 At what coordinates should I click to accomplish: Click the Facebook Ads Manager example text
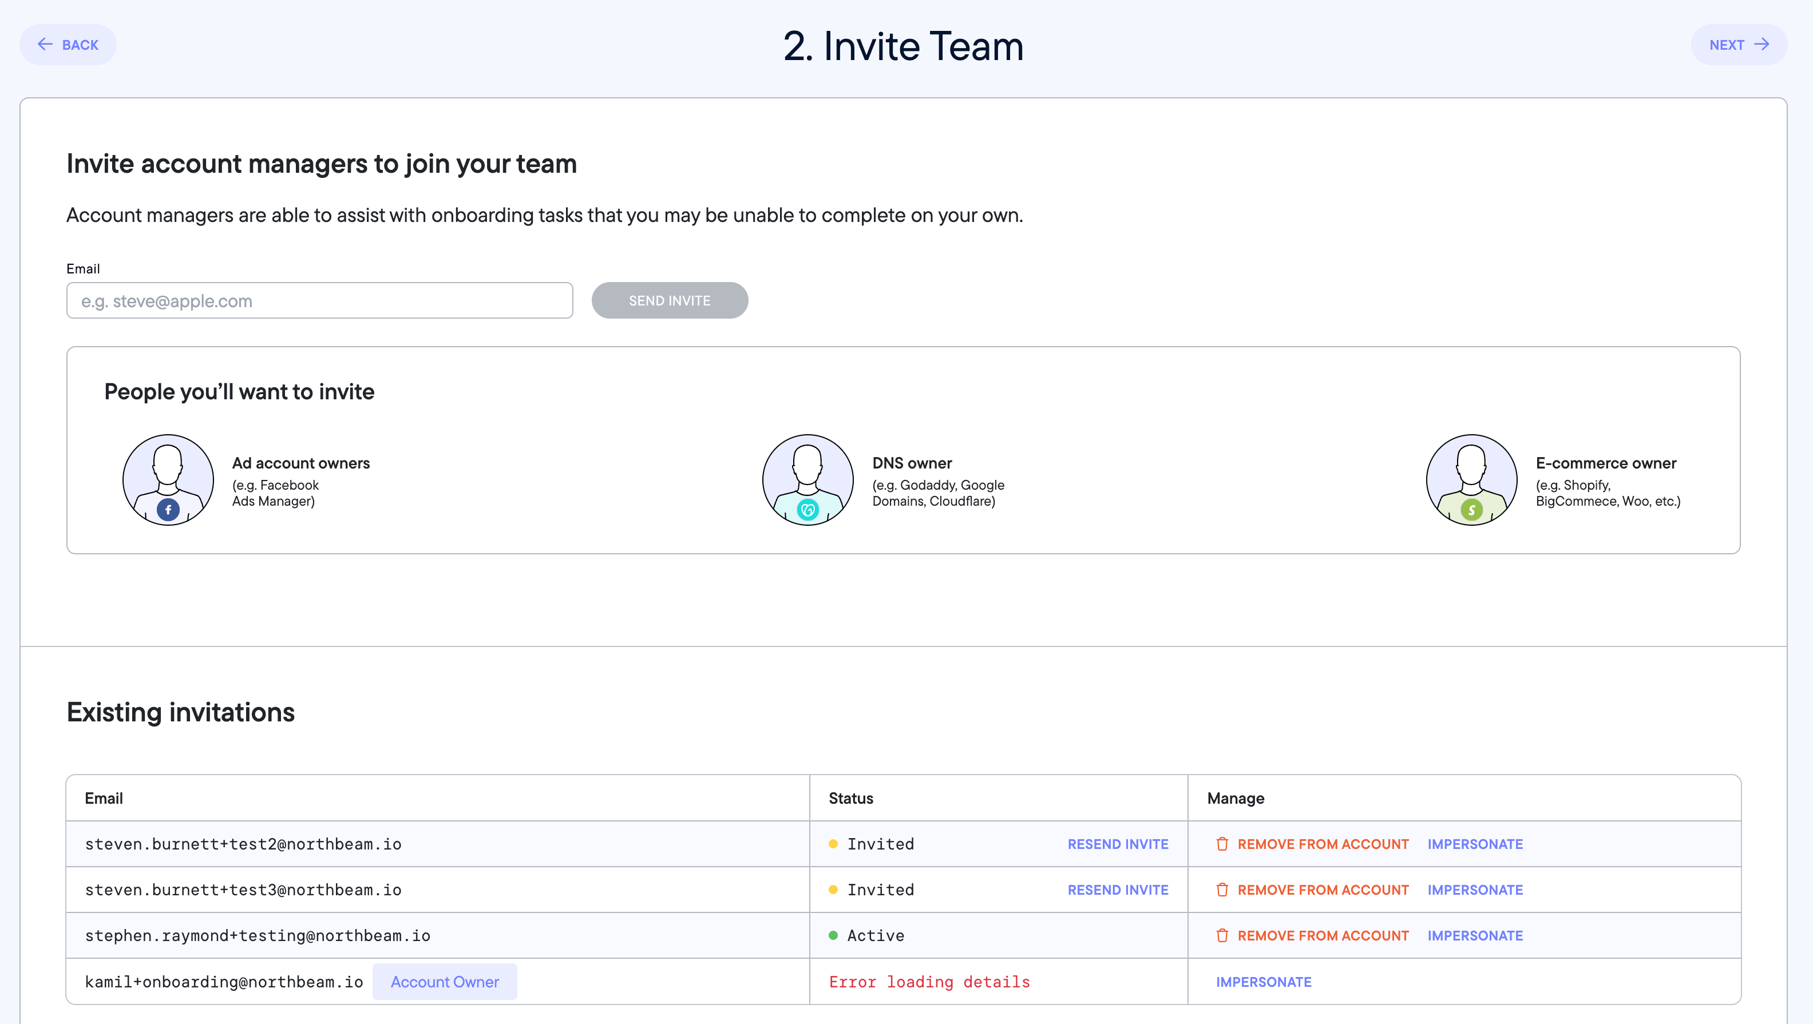tap(275, 493)
